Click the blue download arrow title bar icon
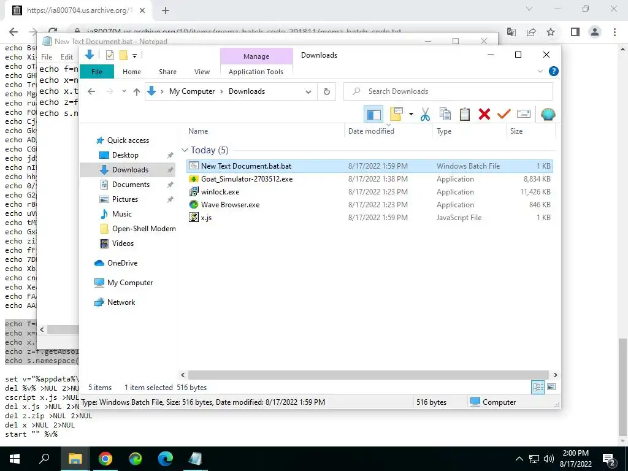The height and width of the screenshot is (471, 628). (x=90, y=55)
